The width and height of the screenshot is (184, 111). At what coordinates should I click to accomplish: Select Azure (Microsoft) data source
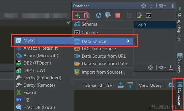tap(44, 56)
